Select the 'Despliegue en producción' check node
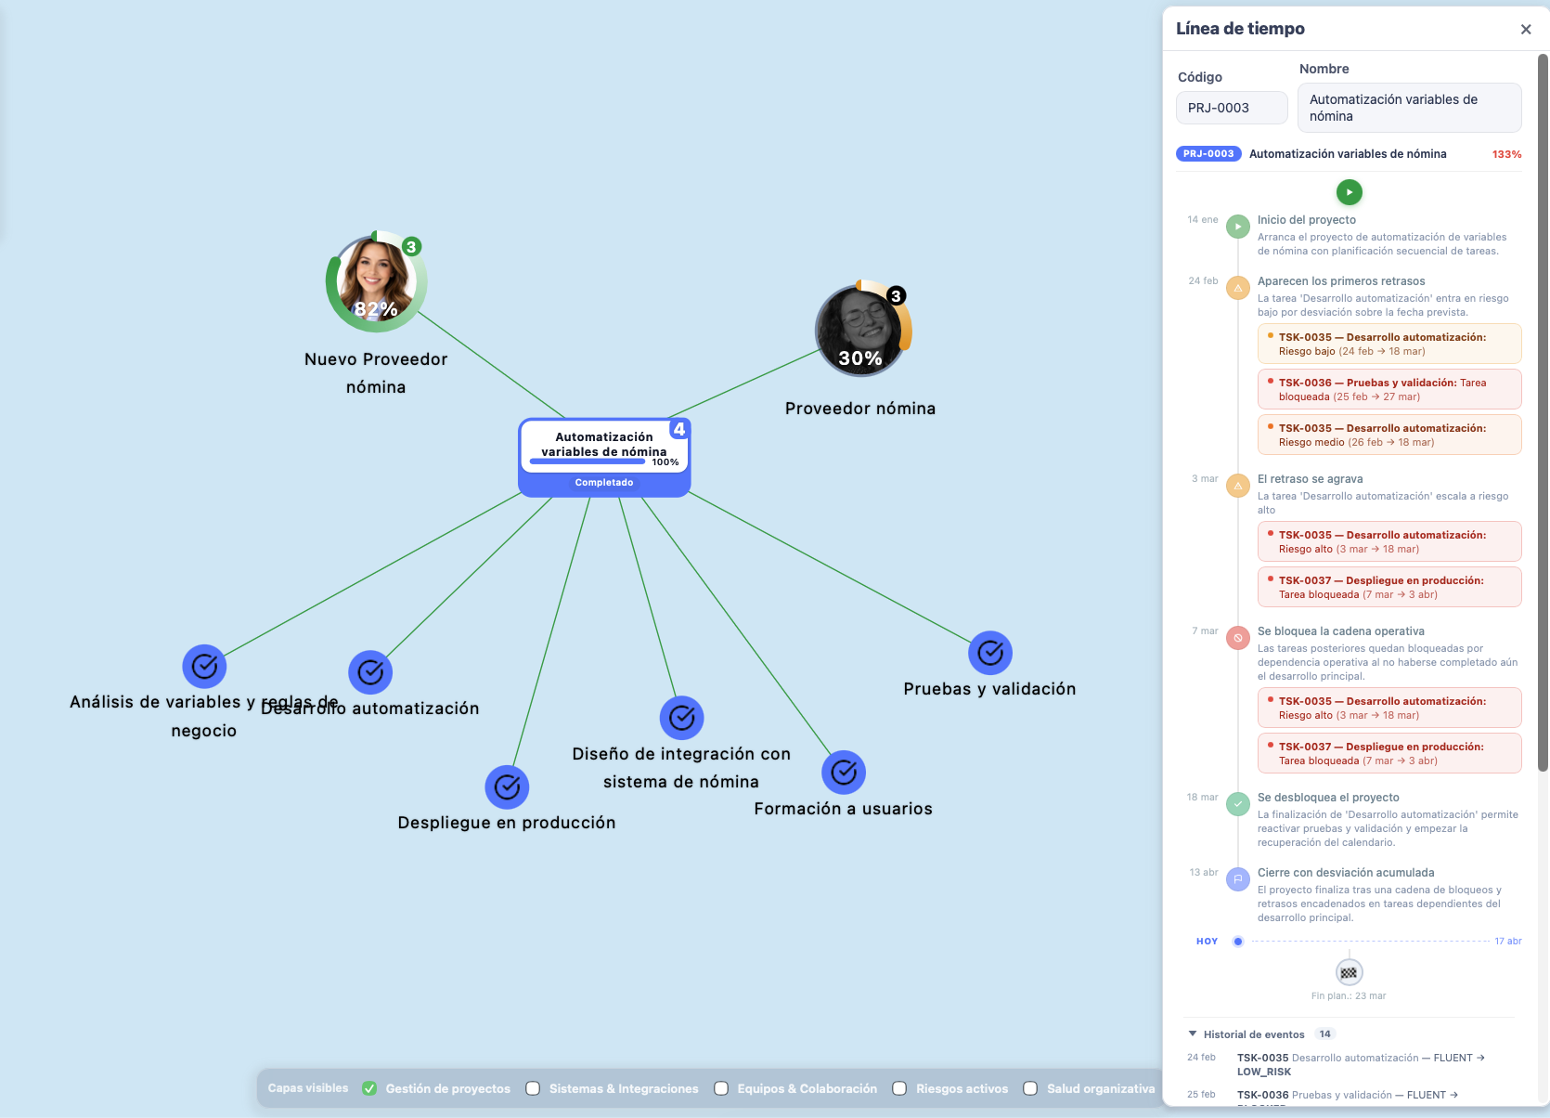The height and width of the screenshot is (1118, 1550). point(506,786)
